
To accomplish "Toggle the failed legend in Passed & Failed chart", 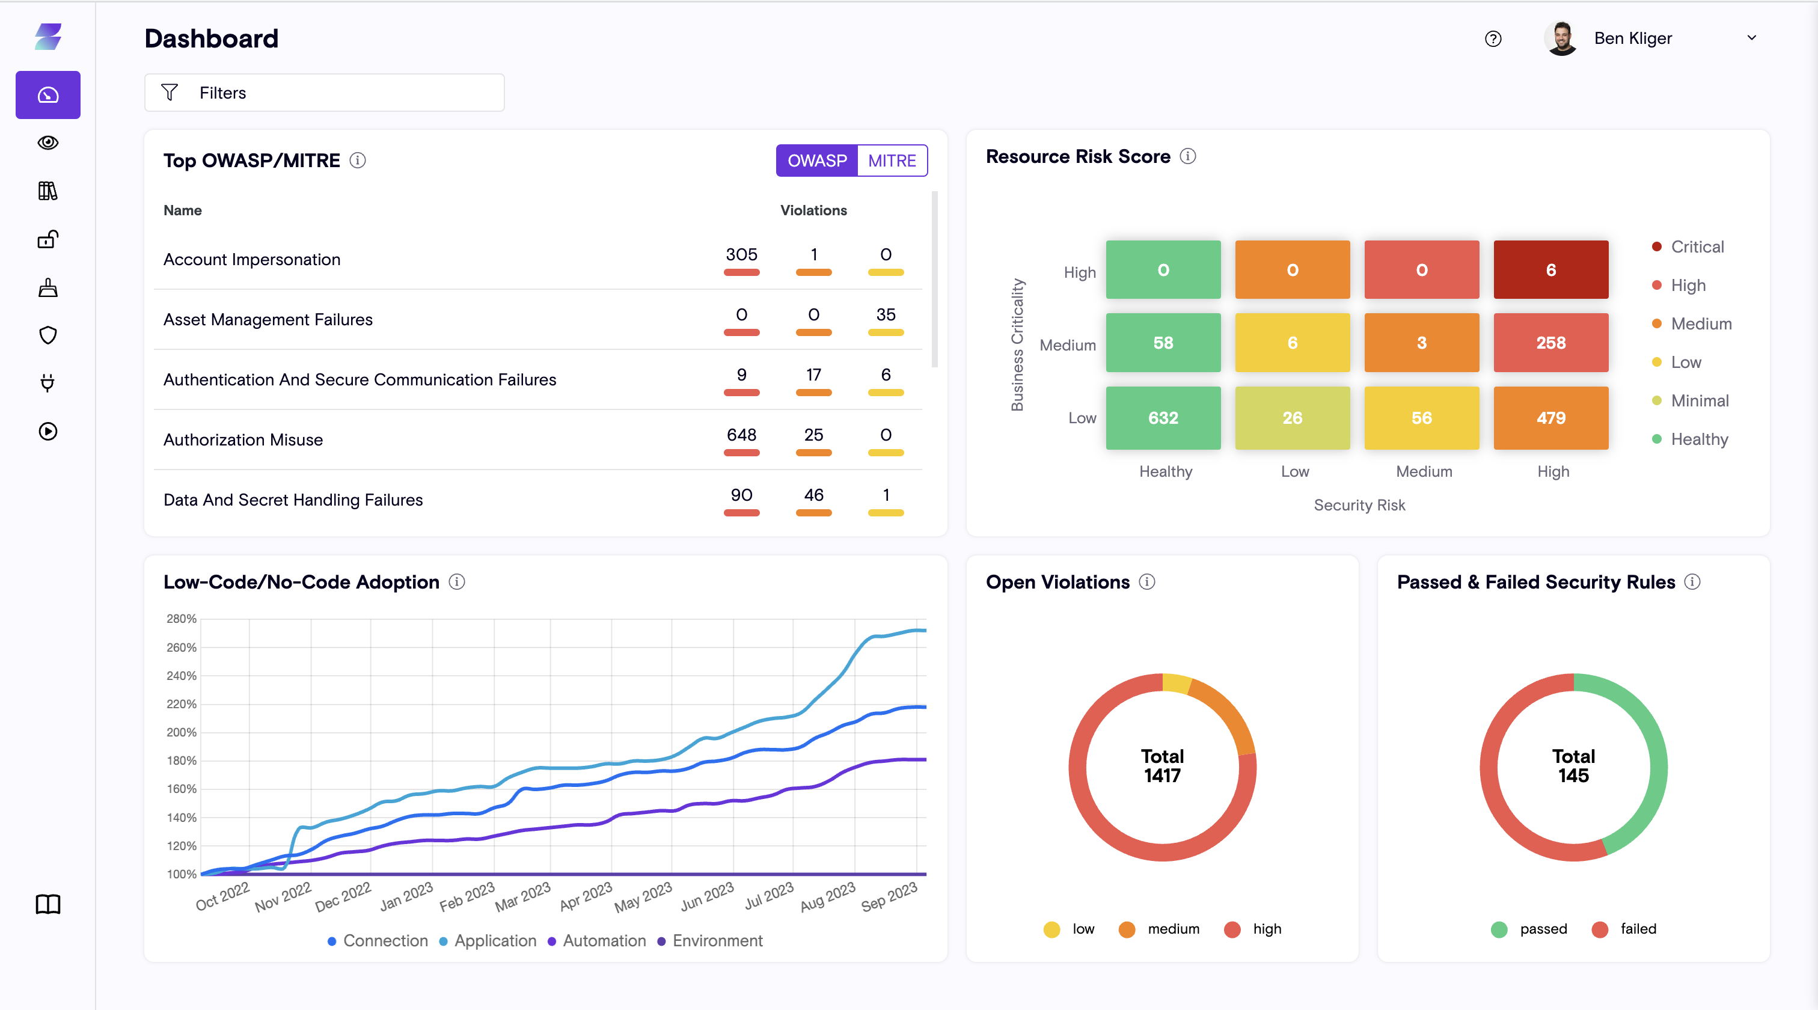I will [1624, 929].
